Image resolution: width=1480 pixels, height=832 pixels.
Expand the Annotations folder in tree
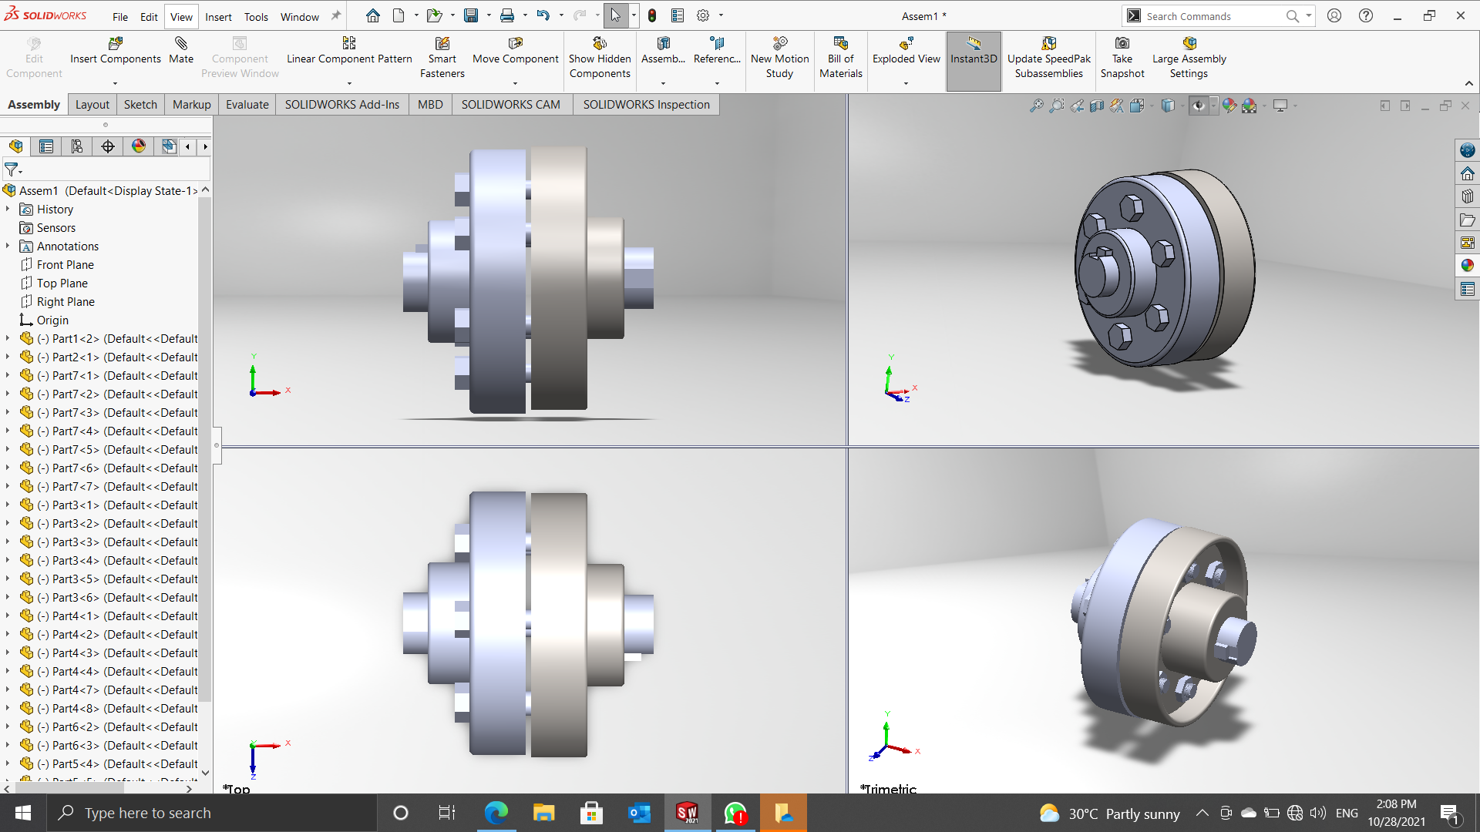(x=8, y=246)
